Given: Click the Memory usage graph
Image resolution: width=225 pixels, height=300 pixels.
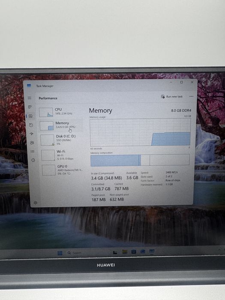Looking at the screenshot, I should click(x=140, y=132).
